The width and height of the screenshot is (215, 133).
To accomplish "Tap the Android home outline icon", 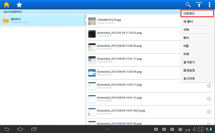I will 20,129.
